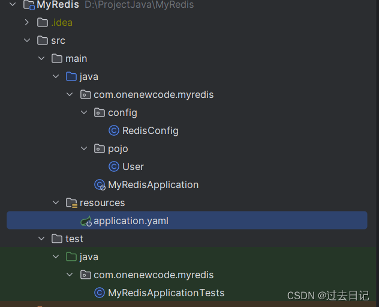This screenshot has width=379, height=307.
Task: Expand the .idea folder
Action: 26,22
